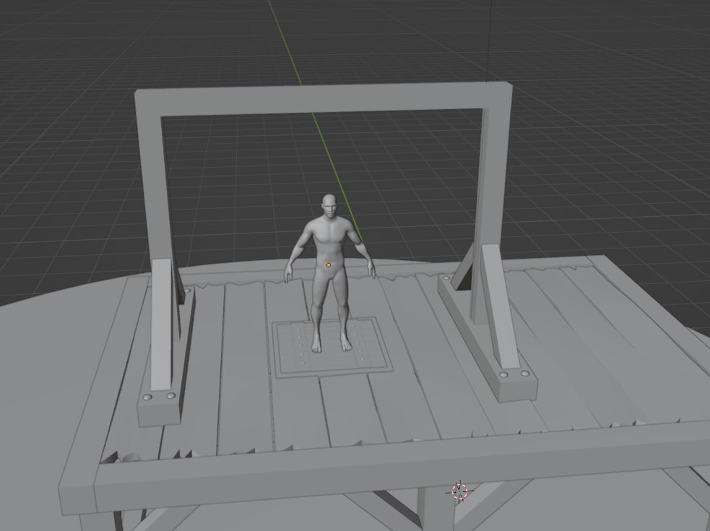Click the red-white 3D cursor
This screenshot has width=710, height=531.
pos(460,491)
